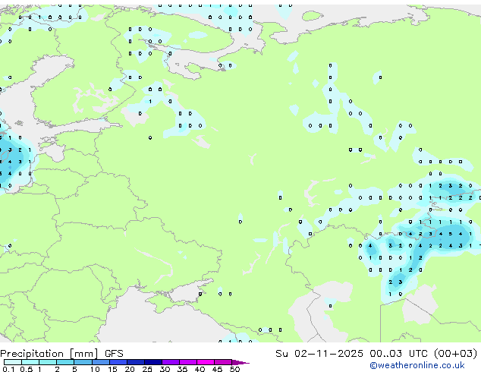The width and height of the screenshot is (481, 372).
Task: Click the "Su 02-11-2025" date text
Action: [x=319, y=354]
